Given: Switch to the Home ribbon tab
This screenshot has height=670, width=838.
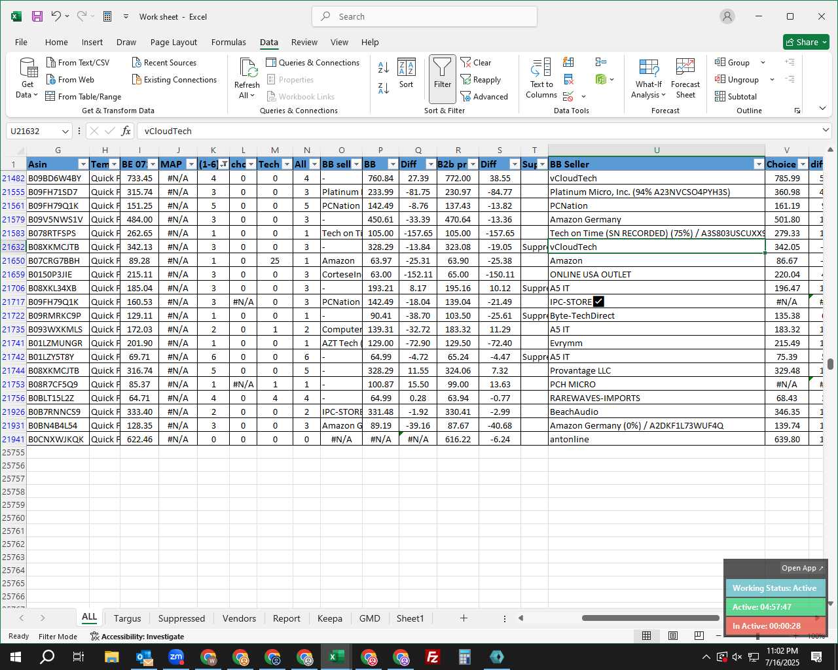Looking at the screenshot, I should coord(56,42).
